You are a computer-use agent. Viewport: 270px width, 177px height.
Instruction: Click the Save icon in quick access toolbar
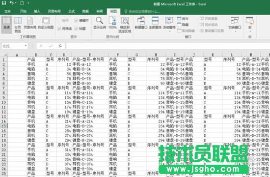click(x=4, y=3)
